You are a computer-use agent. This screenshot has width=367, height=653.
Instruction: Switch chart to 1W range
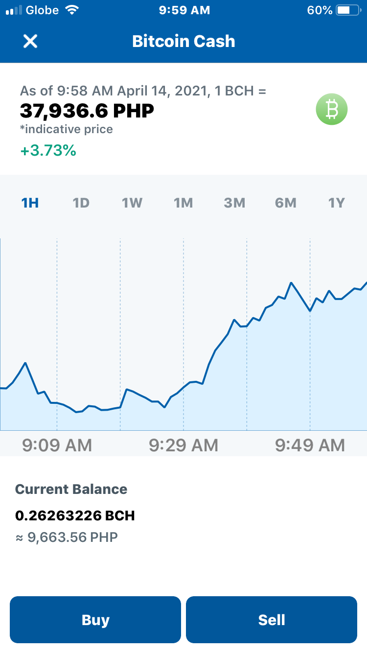[x=132, y=203]
